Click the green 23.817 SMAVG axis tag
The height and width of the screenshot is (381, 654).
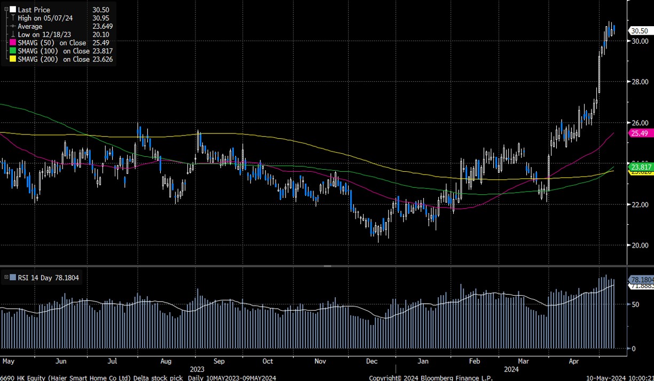pos(639,166)
